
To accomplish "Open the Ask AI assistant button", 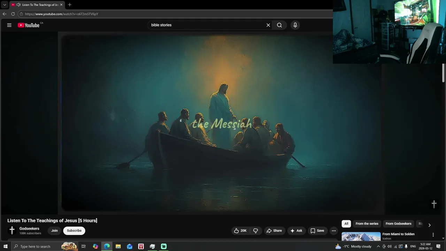I will (297, 231).
